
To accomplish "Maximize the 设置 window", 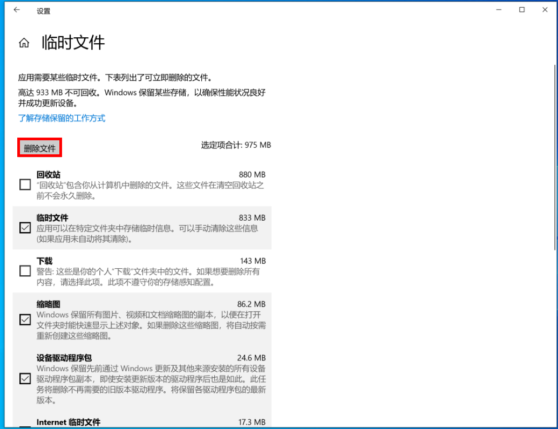I will pos(522,10).
